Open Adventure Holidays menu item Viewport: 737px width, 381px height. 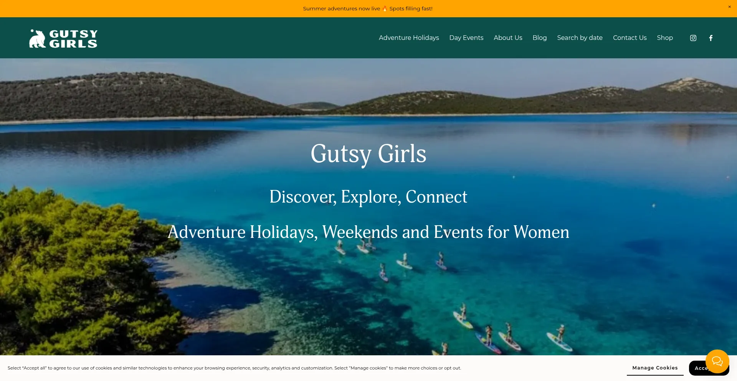(x=409, y=38)
